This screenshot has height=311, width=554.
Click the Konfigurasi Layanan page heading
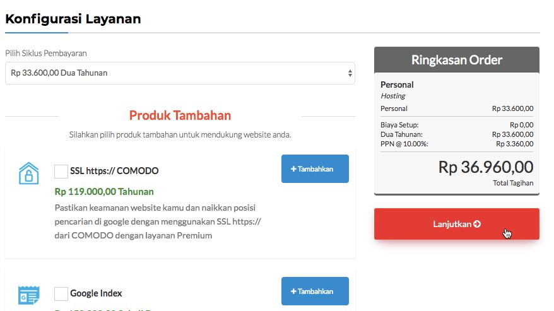click(73, 19)
